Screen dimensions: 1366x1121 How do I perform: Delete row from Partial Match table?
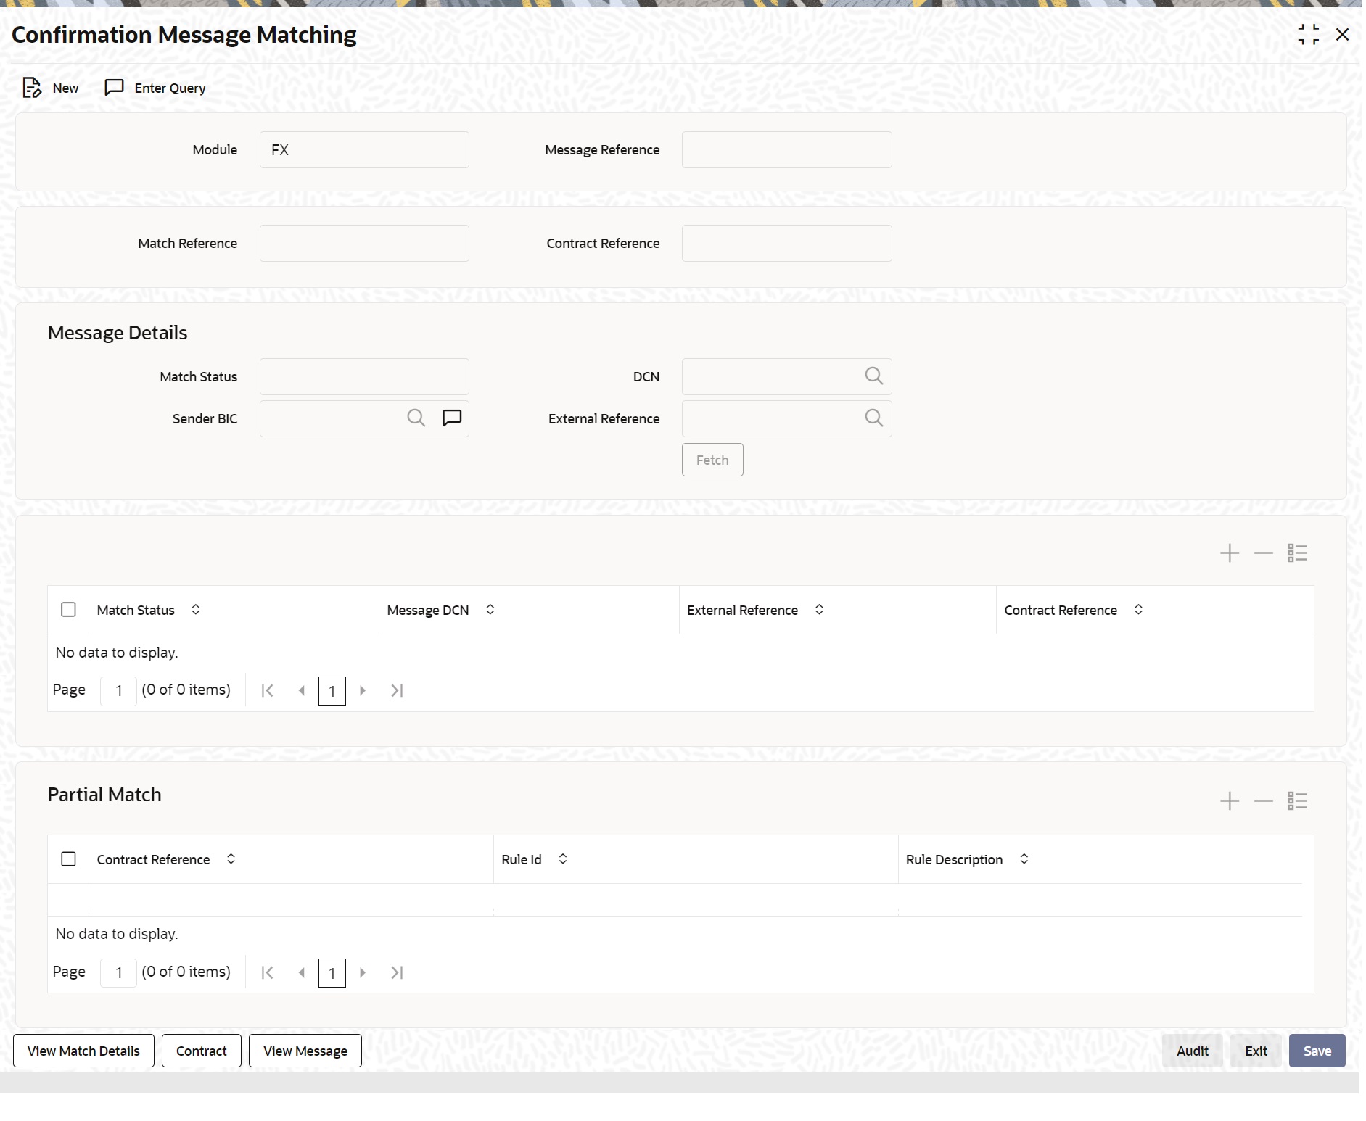[1264, 801]
